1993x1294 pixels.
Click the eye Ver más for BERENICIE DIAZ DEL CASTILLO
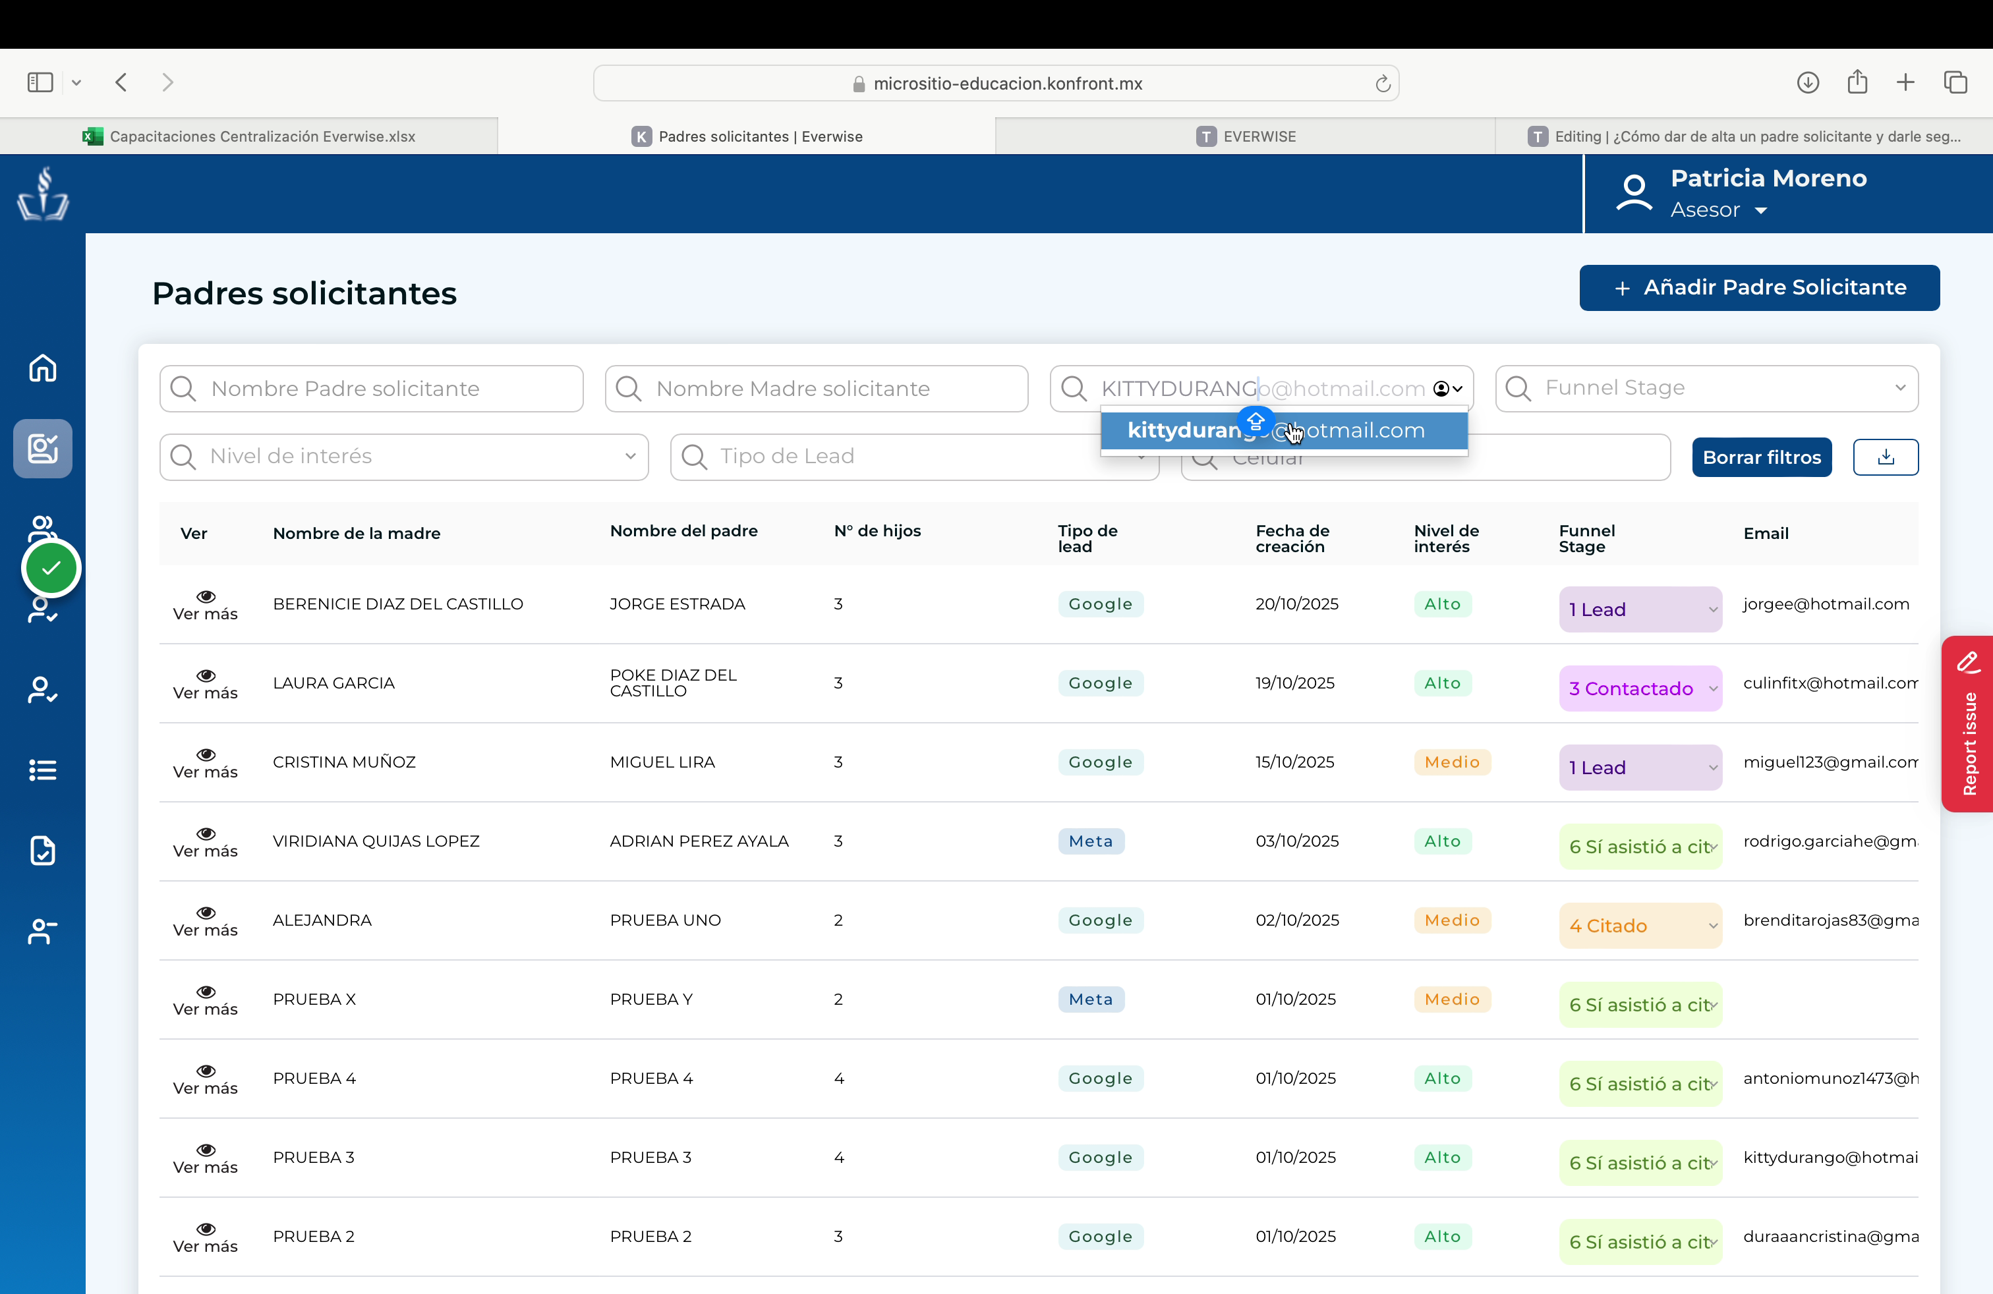click(x=205, y=604)
